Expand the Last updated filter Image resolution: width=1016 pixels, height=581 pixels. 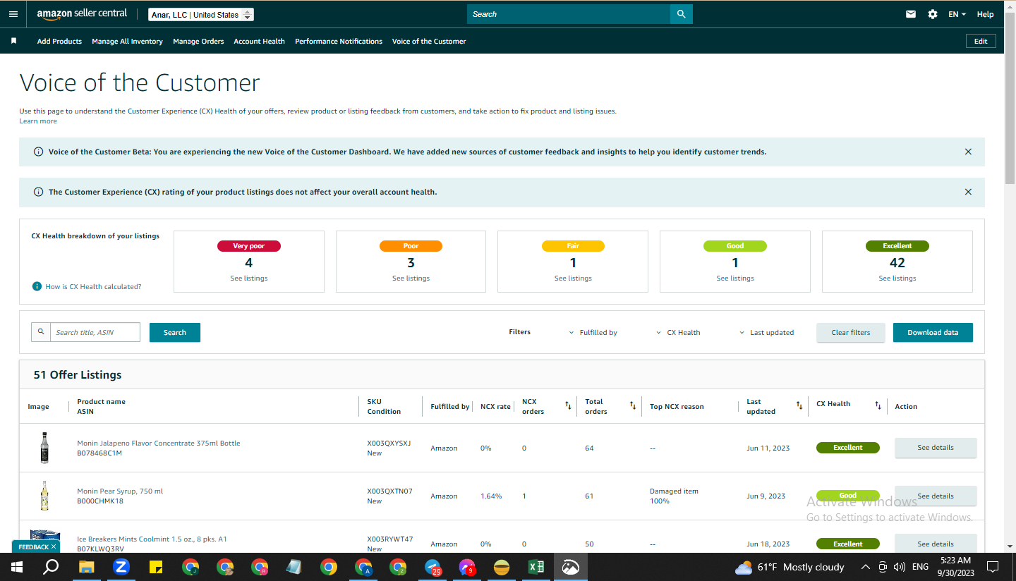tap(766, 332)
